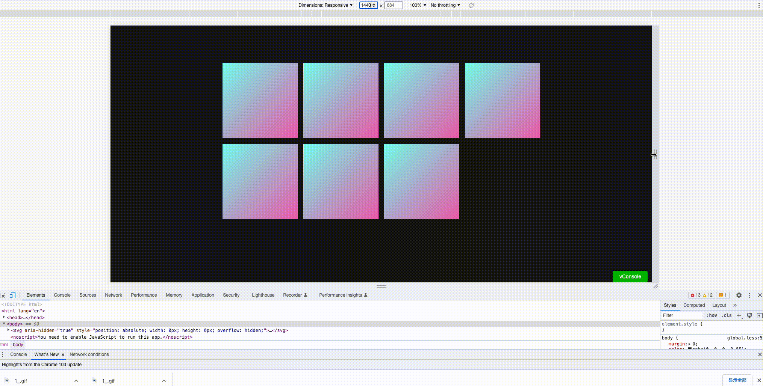Open options for the first 1_.gif download
The width and height of the screenshot is (763, 386).
click(x=76, y=381)
